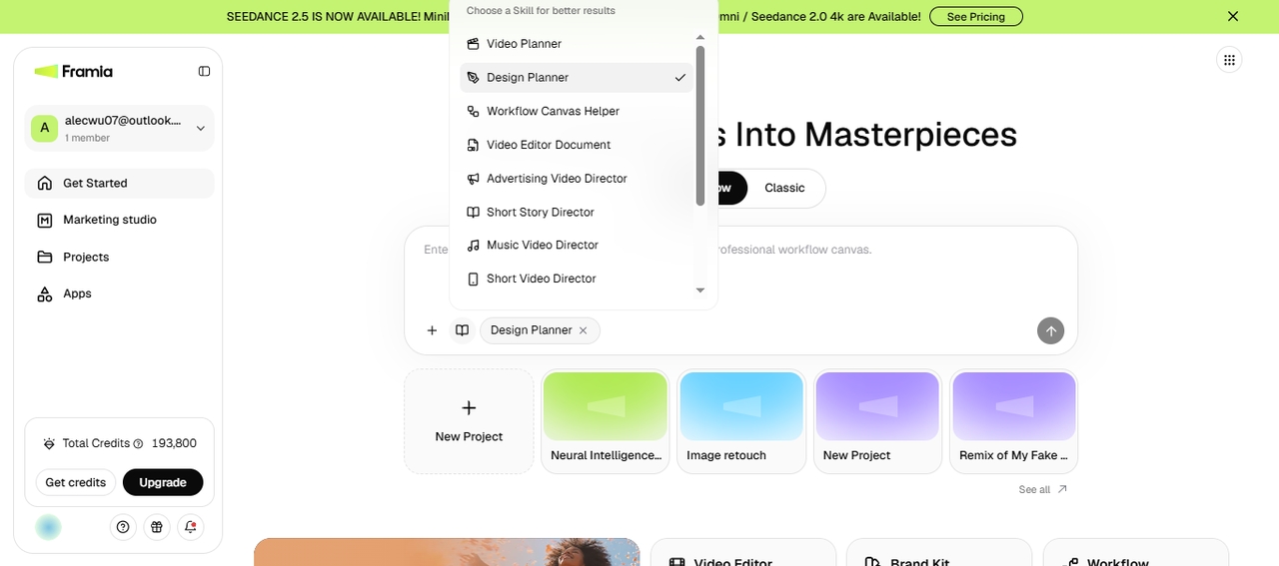
Task: Click the Get credits button
Action: [x=75, y=482]
